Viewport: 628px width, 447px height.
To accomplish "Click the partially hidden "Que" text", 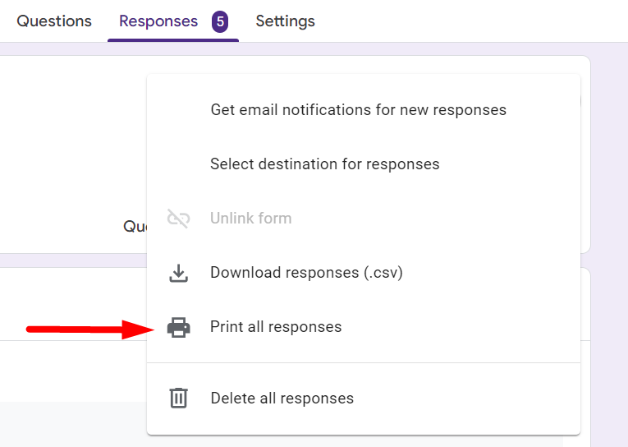I will click(x=134, y=226).
